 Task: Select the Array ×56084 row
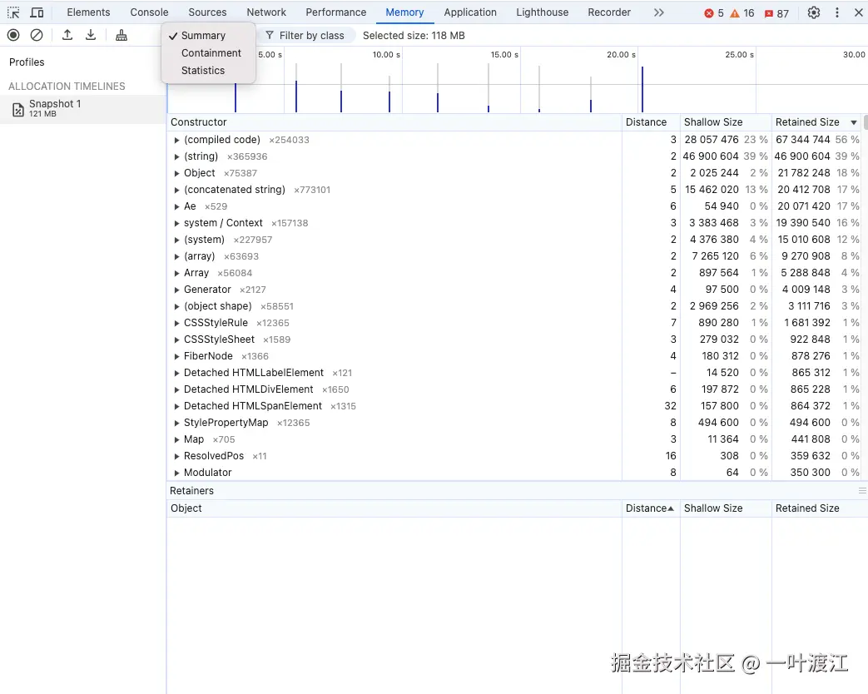coord(515,273)
